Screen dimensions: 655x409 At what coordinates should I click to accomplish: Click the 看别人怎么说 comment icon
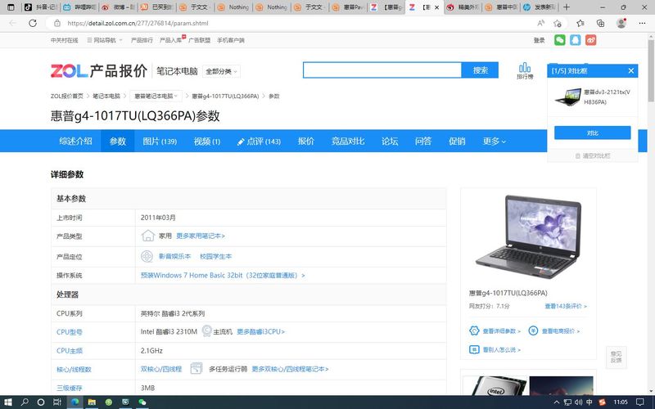[x=474, y=349]
